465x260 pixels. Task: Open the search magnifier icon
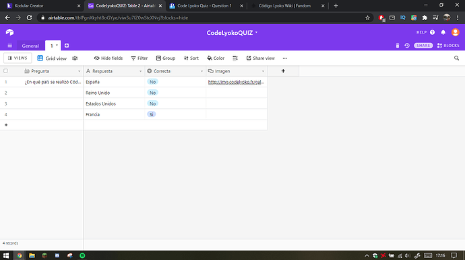point(456,58)
